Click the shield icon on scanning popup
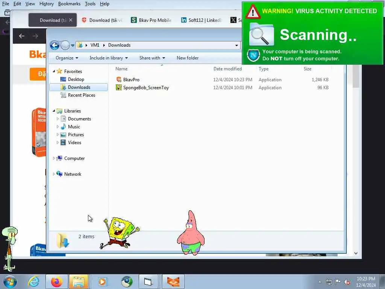Image resolution: width=385 pixels, height=289 pixels. pos(253,55)
